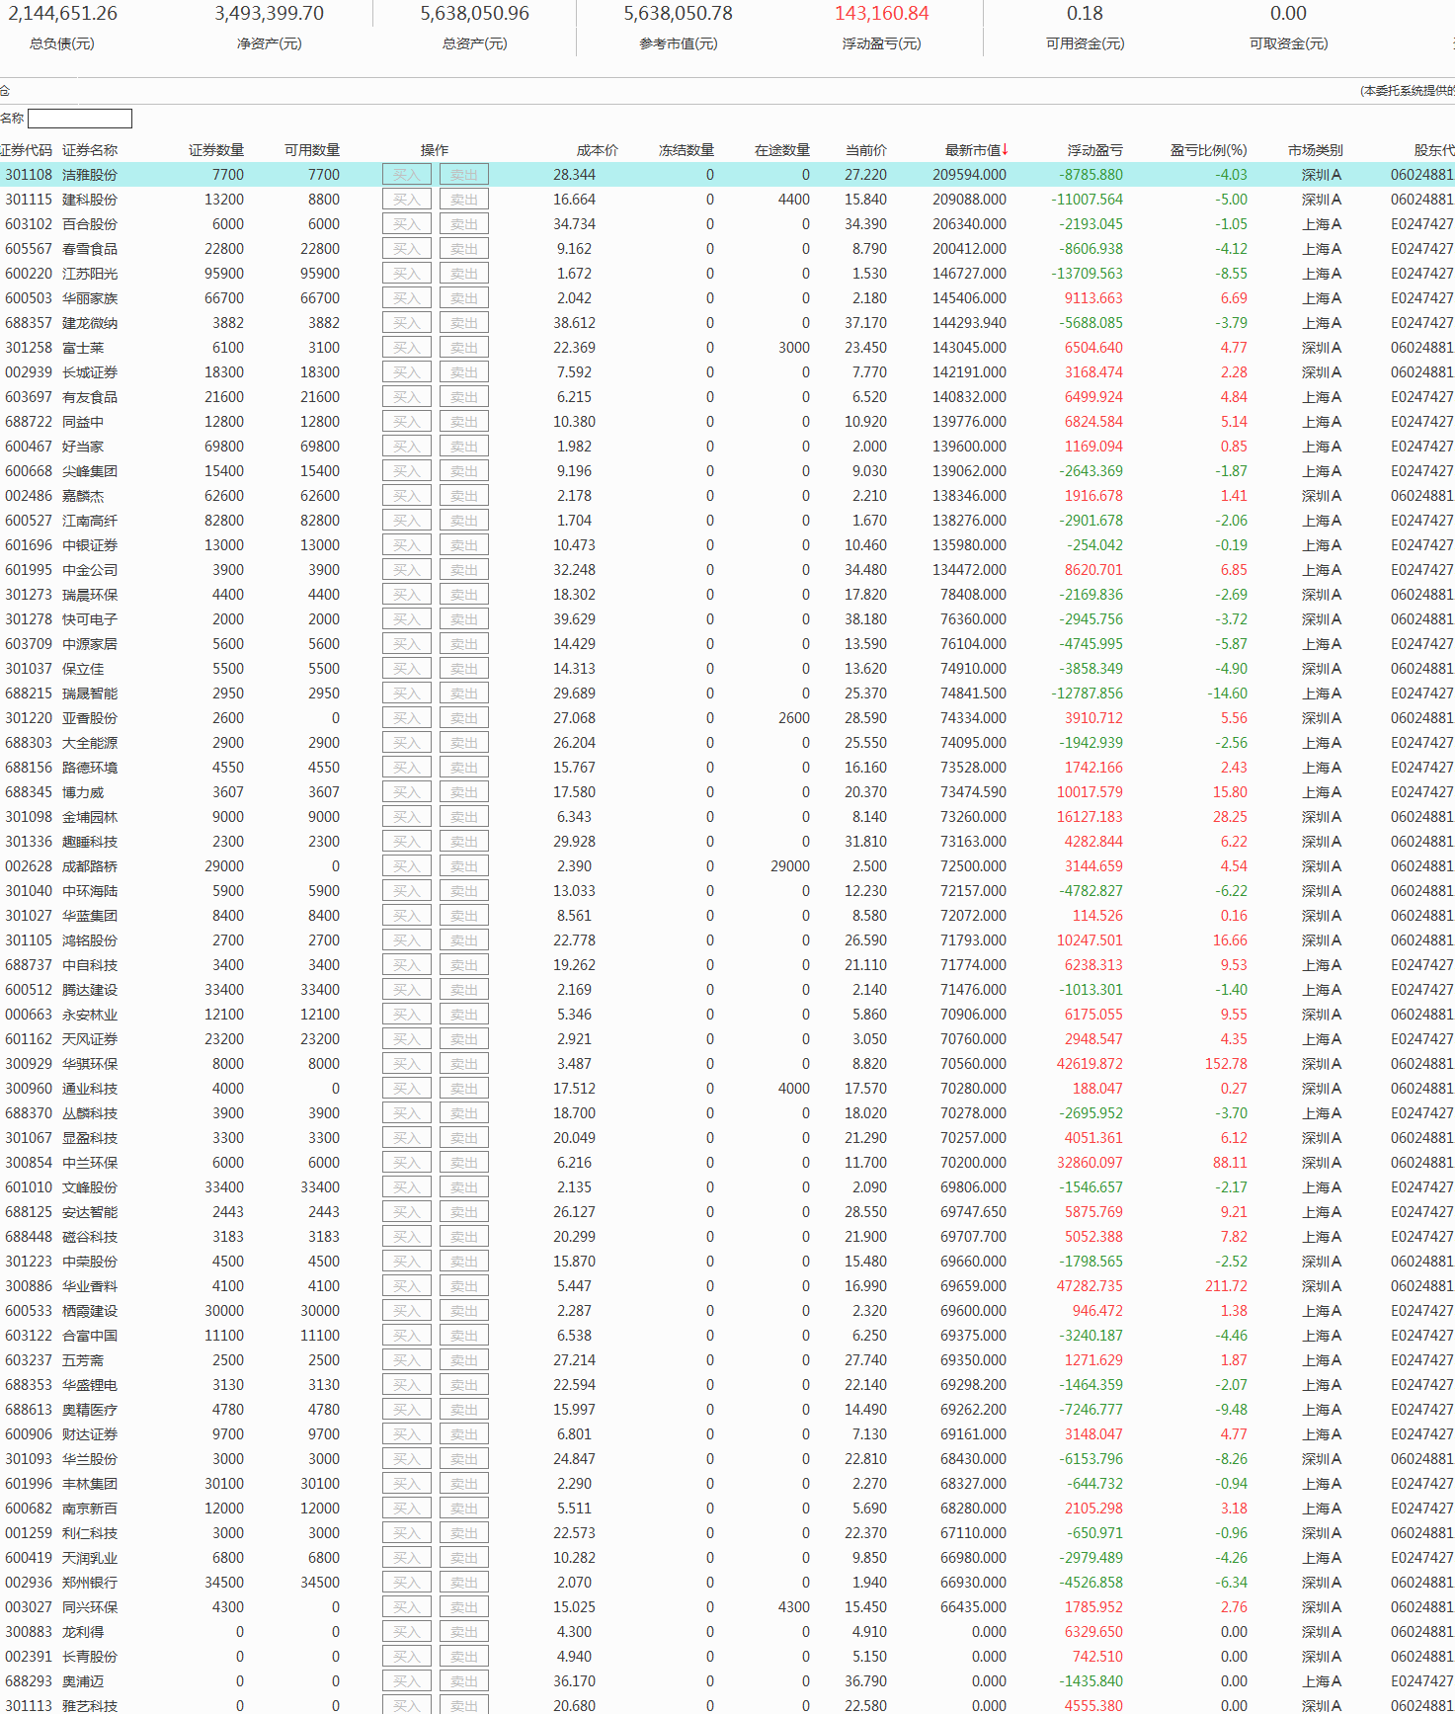
Task: Click 买入 in the 688293 row
Action: point(407,1681)
